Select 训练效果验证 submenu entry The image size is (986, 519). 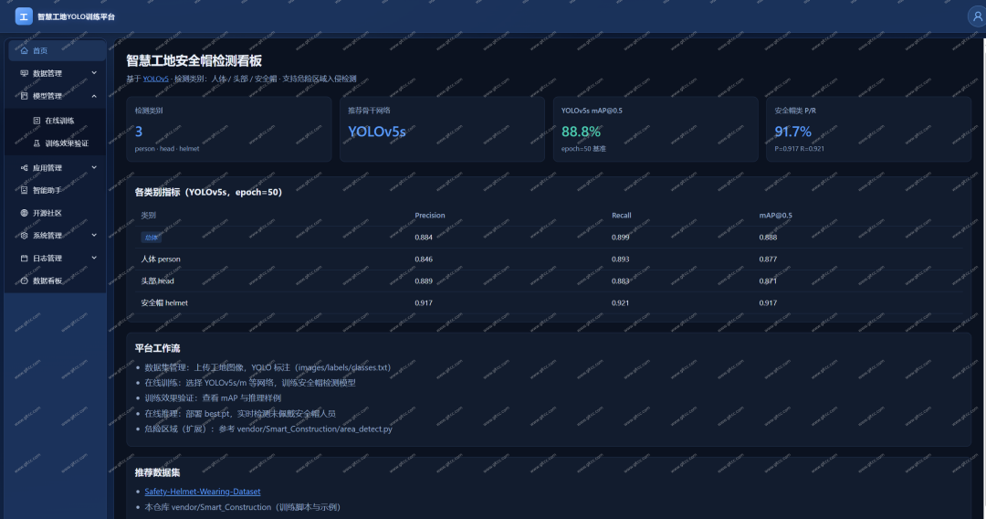[x=58, y=143]
